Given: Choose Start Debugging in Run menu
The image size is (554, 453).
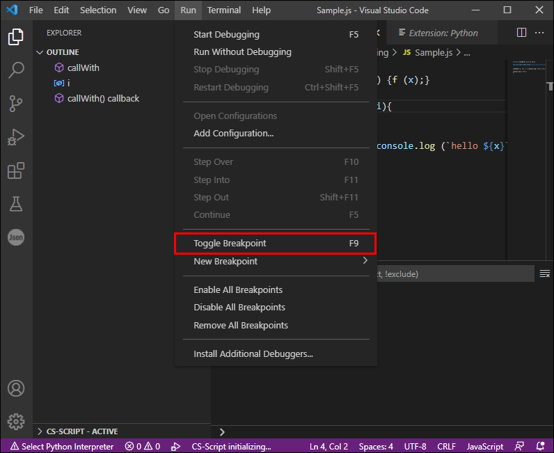Looking at the screenshot, I should 276,35.
